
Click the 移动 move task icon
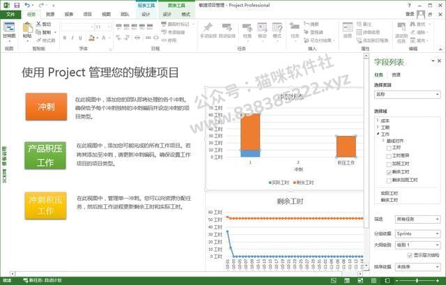[x=262, y=28]
